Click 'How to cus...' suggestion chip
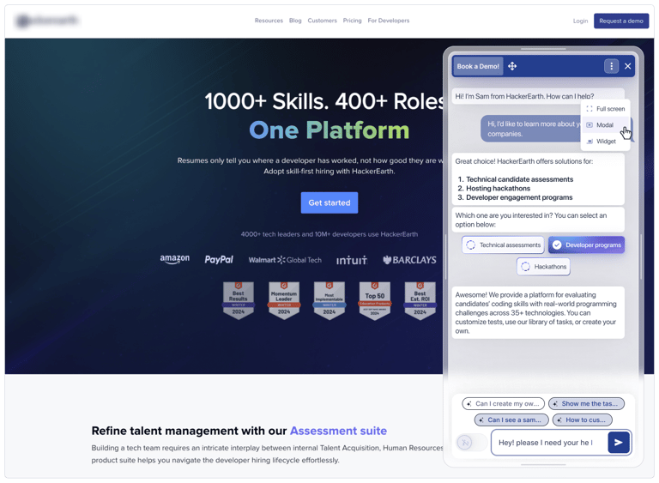 (x=582, y=420)
